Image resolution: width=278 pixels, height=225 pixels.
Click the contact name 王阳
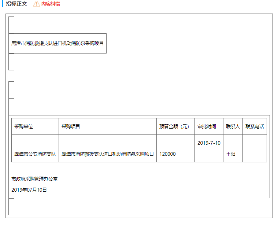click(231, 154)
